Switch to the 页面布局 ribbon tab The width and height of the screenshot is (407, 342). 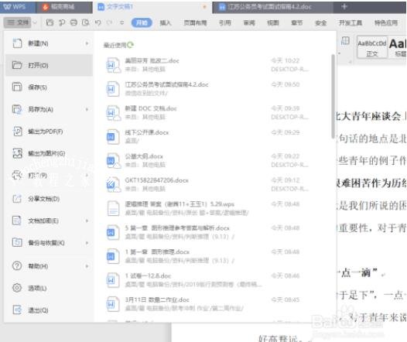[195, 23]
